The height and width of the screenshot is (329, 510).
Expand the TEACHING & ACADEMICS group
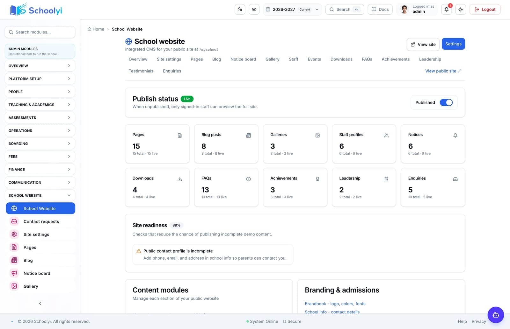coord(40,105)
